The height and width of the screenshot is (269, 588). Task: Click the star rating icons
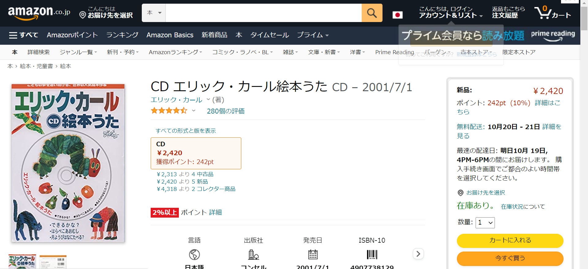point(169,111)
